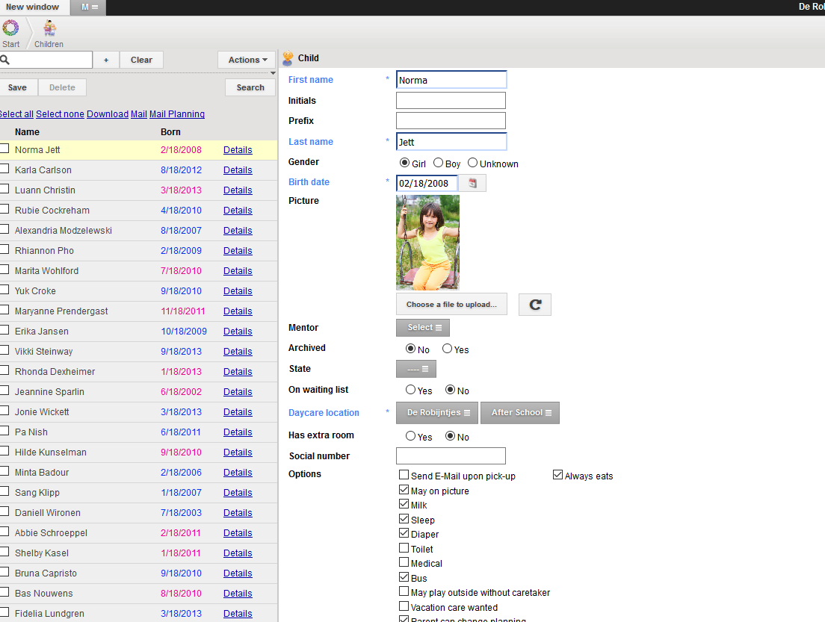Select Unknown gender option
The width and height of the screenshot is (825, 622).
[x=472, y=163]
